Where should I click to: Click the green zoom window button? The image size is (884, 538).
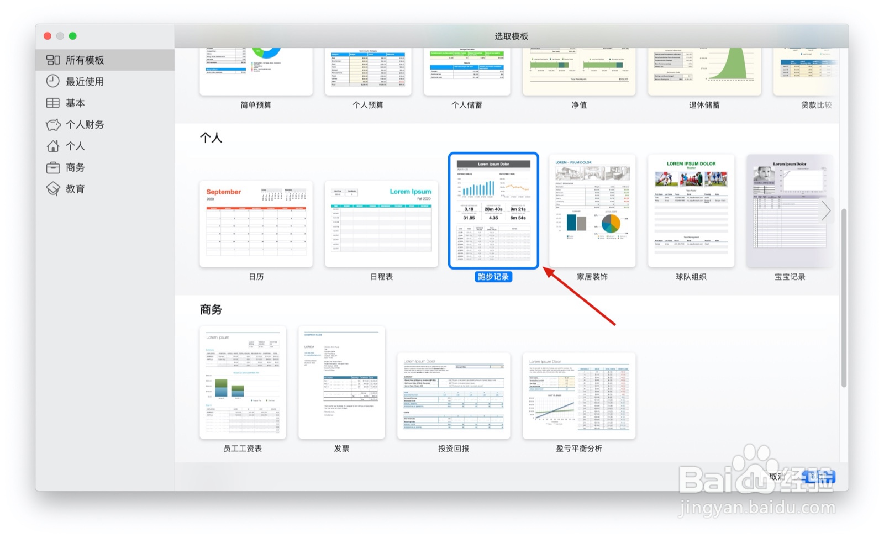click(73, 36)
